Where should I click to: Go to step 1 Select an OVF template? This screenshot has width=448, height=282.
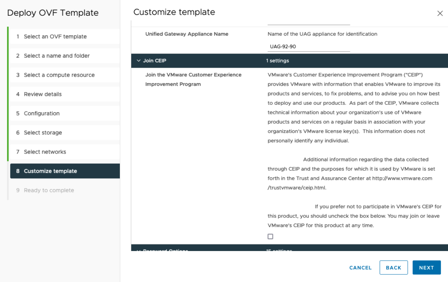(55, 37)
